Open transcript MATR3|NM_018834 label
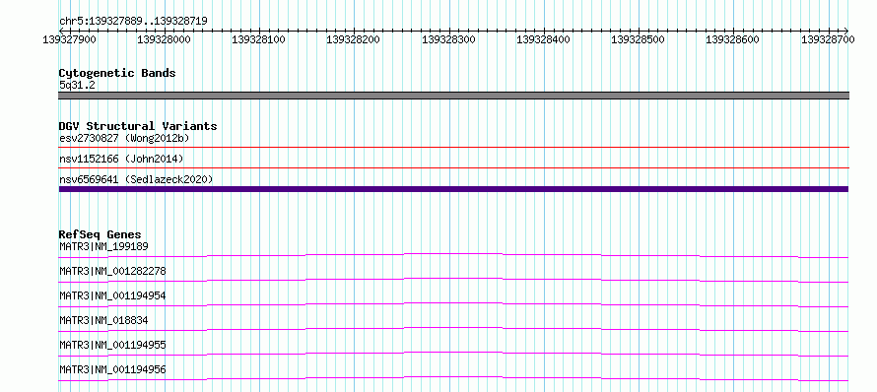This screenshot has width=877, height=392. (x=103, y=320)
